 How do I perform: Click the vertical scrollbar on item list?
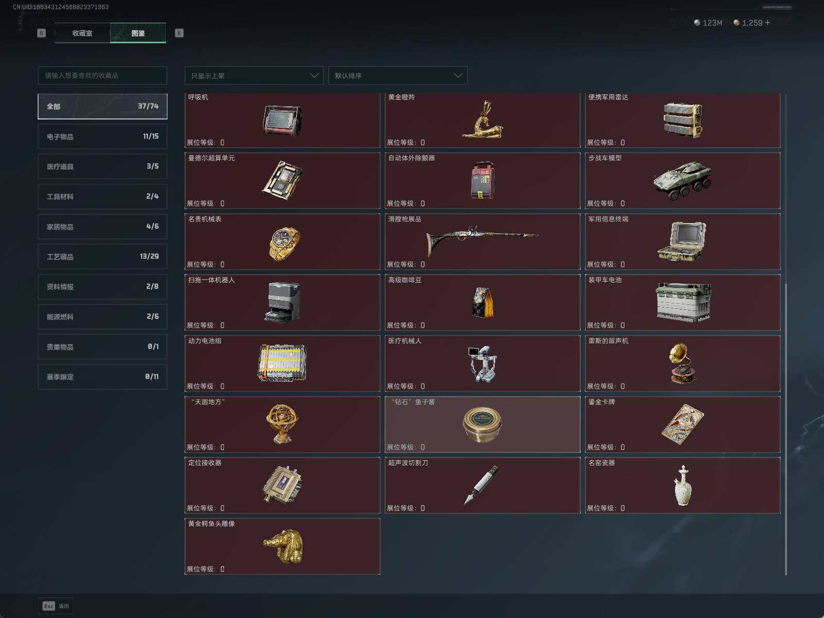click(785, 427)
